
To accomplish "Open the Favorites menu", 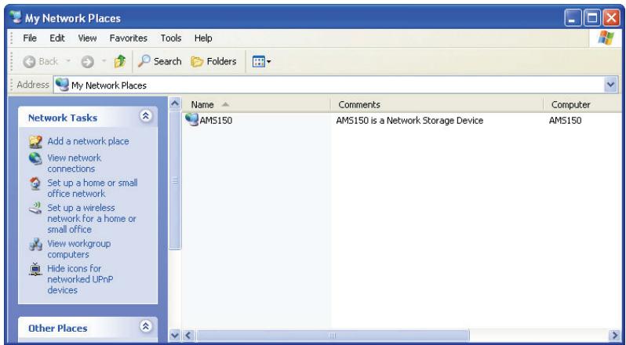I will [x=128, y=38].
